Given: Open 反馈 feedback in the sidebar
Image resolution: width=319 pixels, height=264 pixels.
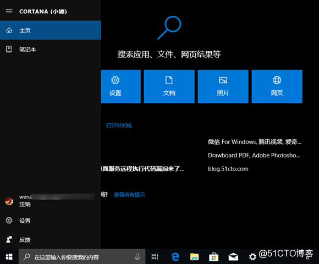Looking at the screenshot, I should pyautogui.click(x=51, y=240).
